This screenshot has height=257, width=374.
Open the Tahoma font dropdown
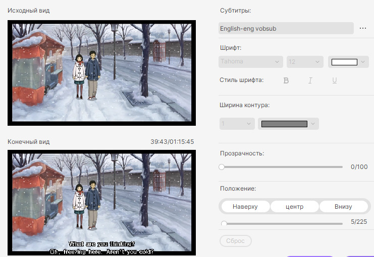251,62
